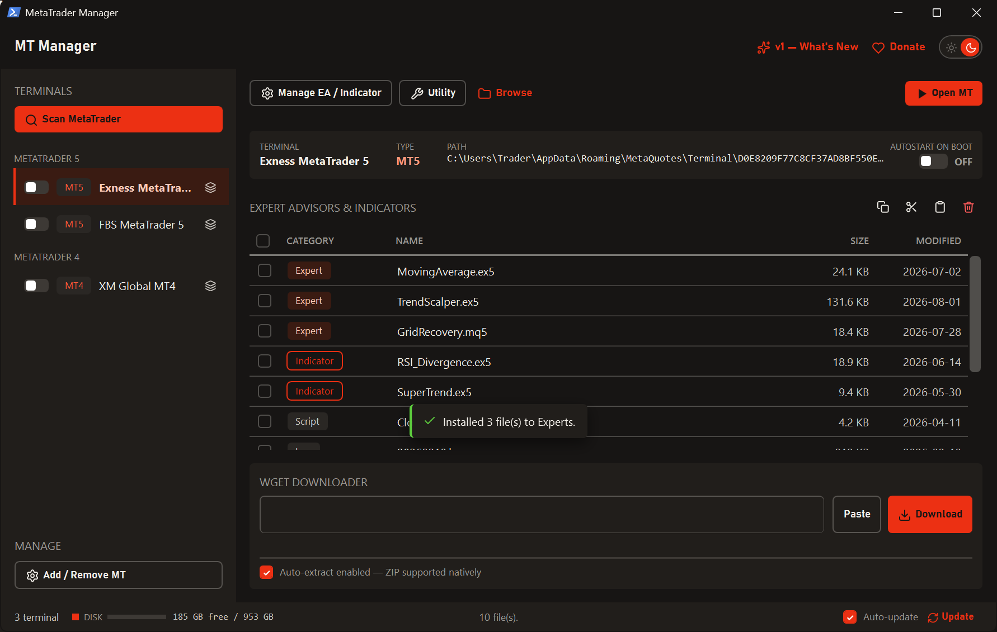Click the copy files icon

coord(883,207)
